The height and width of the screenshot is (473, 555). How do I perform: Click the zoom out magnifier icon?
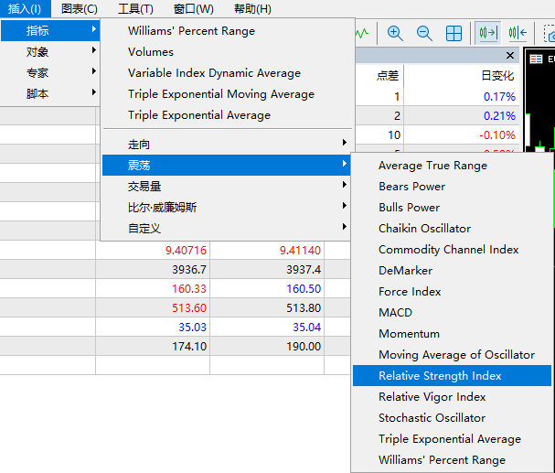click(424, 34)
